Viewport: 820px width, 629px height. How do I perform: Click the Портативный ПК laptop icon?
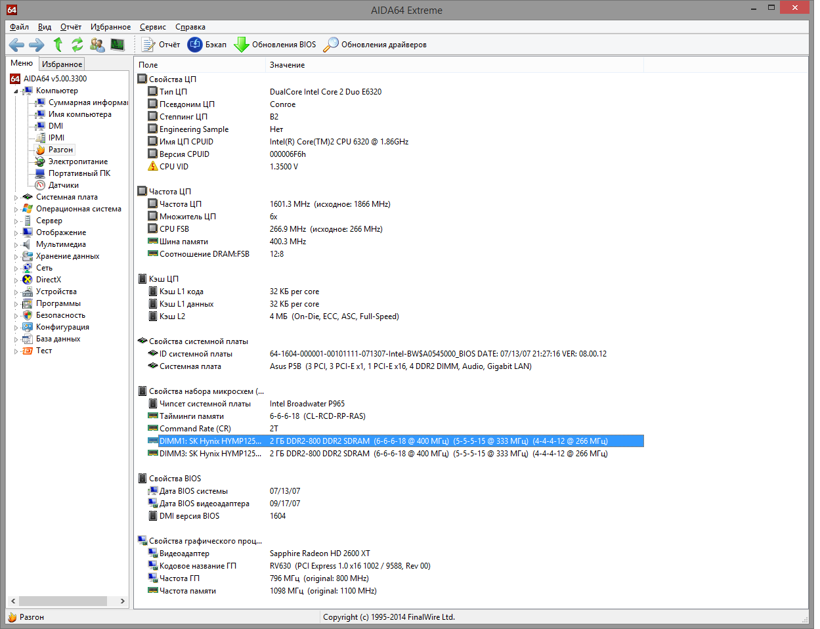pyautogui.click(x=40, y=173)
